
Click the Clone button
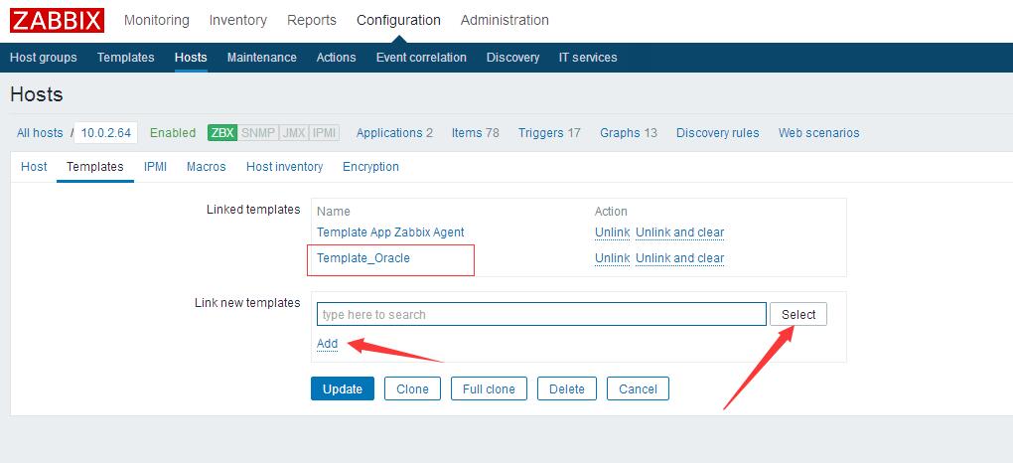[412, 388]
